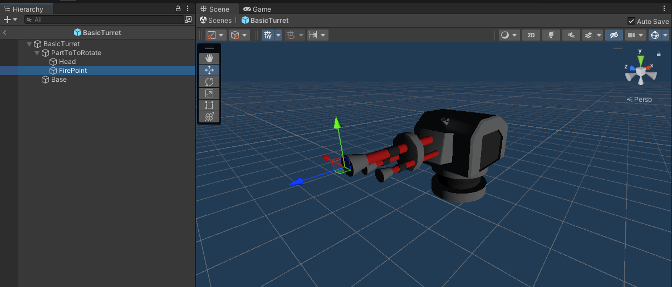
Task: Select the FirePoint object
Action: [73, 71]
